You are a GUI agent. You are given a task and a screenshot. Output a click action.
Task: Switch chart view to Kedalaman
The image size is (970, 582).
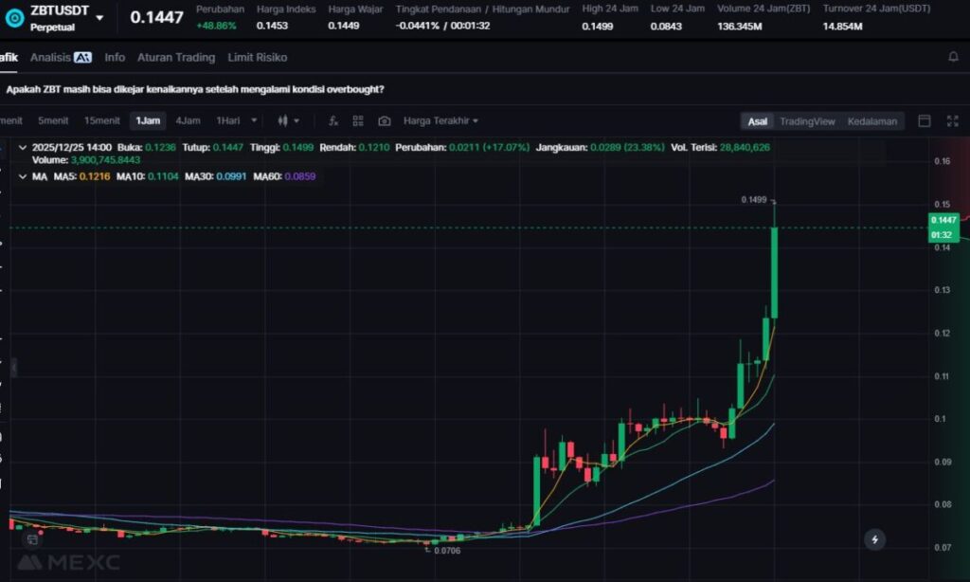871,121
